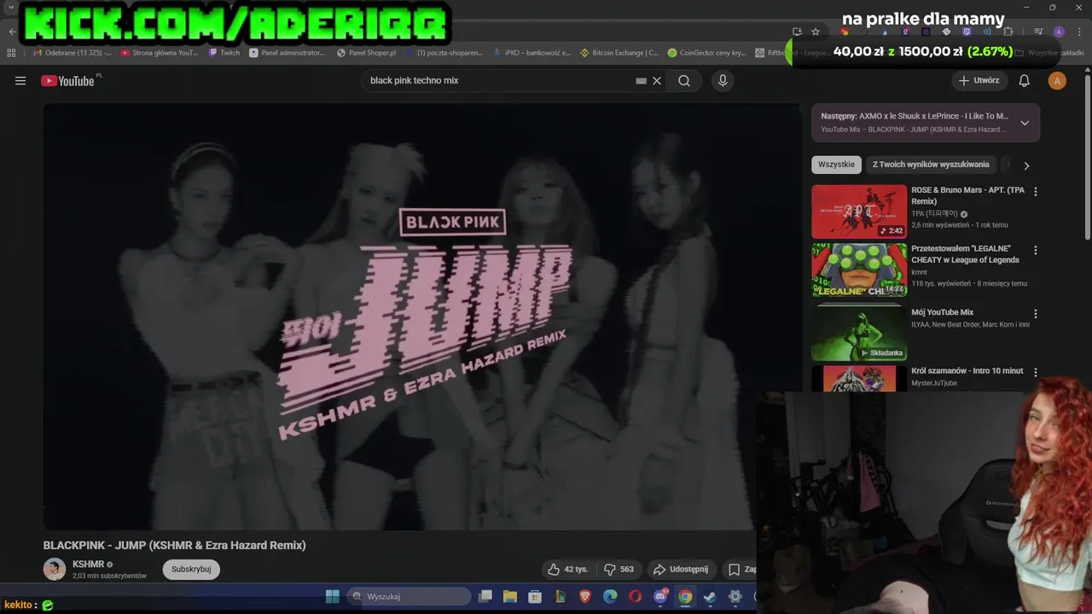1092x614 pixels.
Task: Bookmark this page with the star icon
Action: click(x=816, y=32)
